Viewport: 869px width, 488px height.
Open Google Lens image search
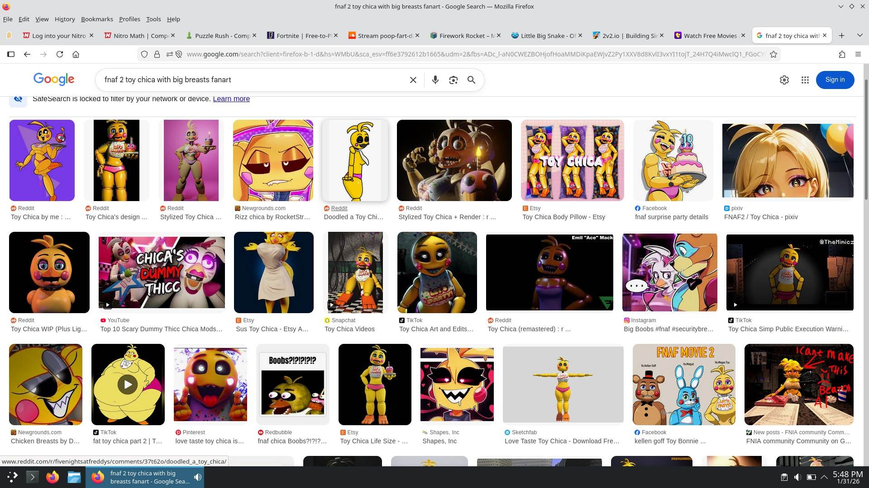pos(453,80)
